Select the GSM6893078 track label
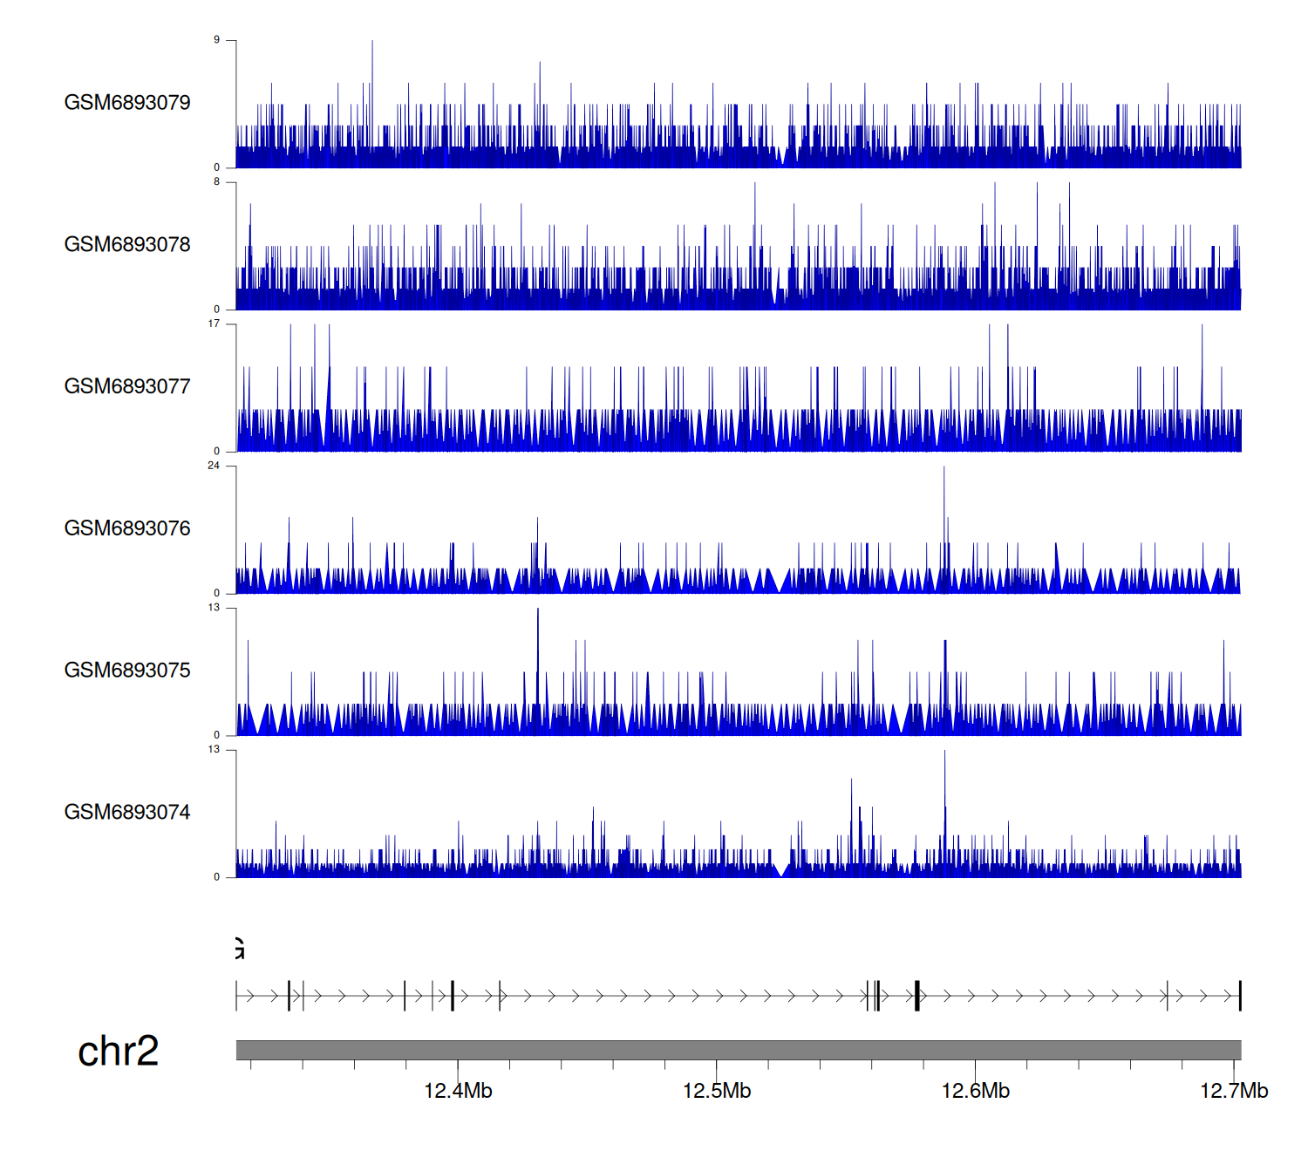 point(127,245)
